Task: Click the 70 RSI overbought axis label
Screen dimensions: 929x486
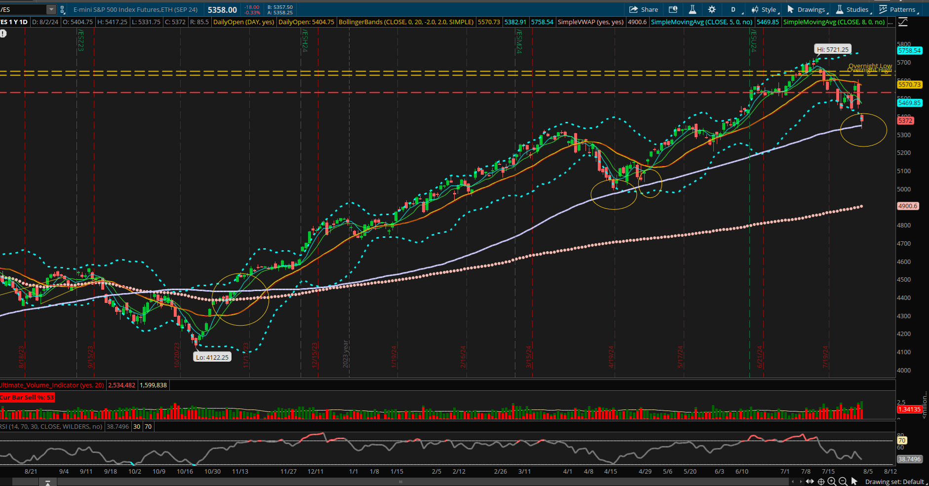Action: (902, 440)
